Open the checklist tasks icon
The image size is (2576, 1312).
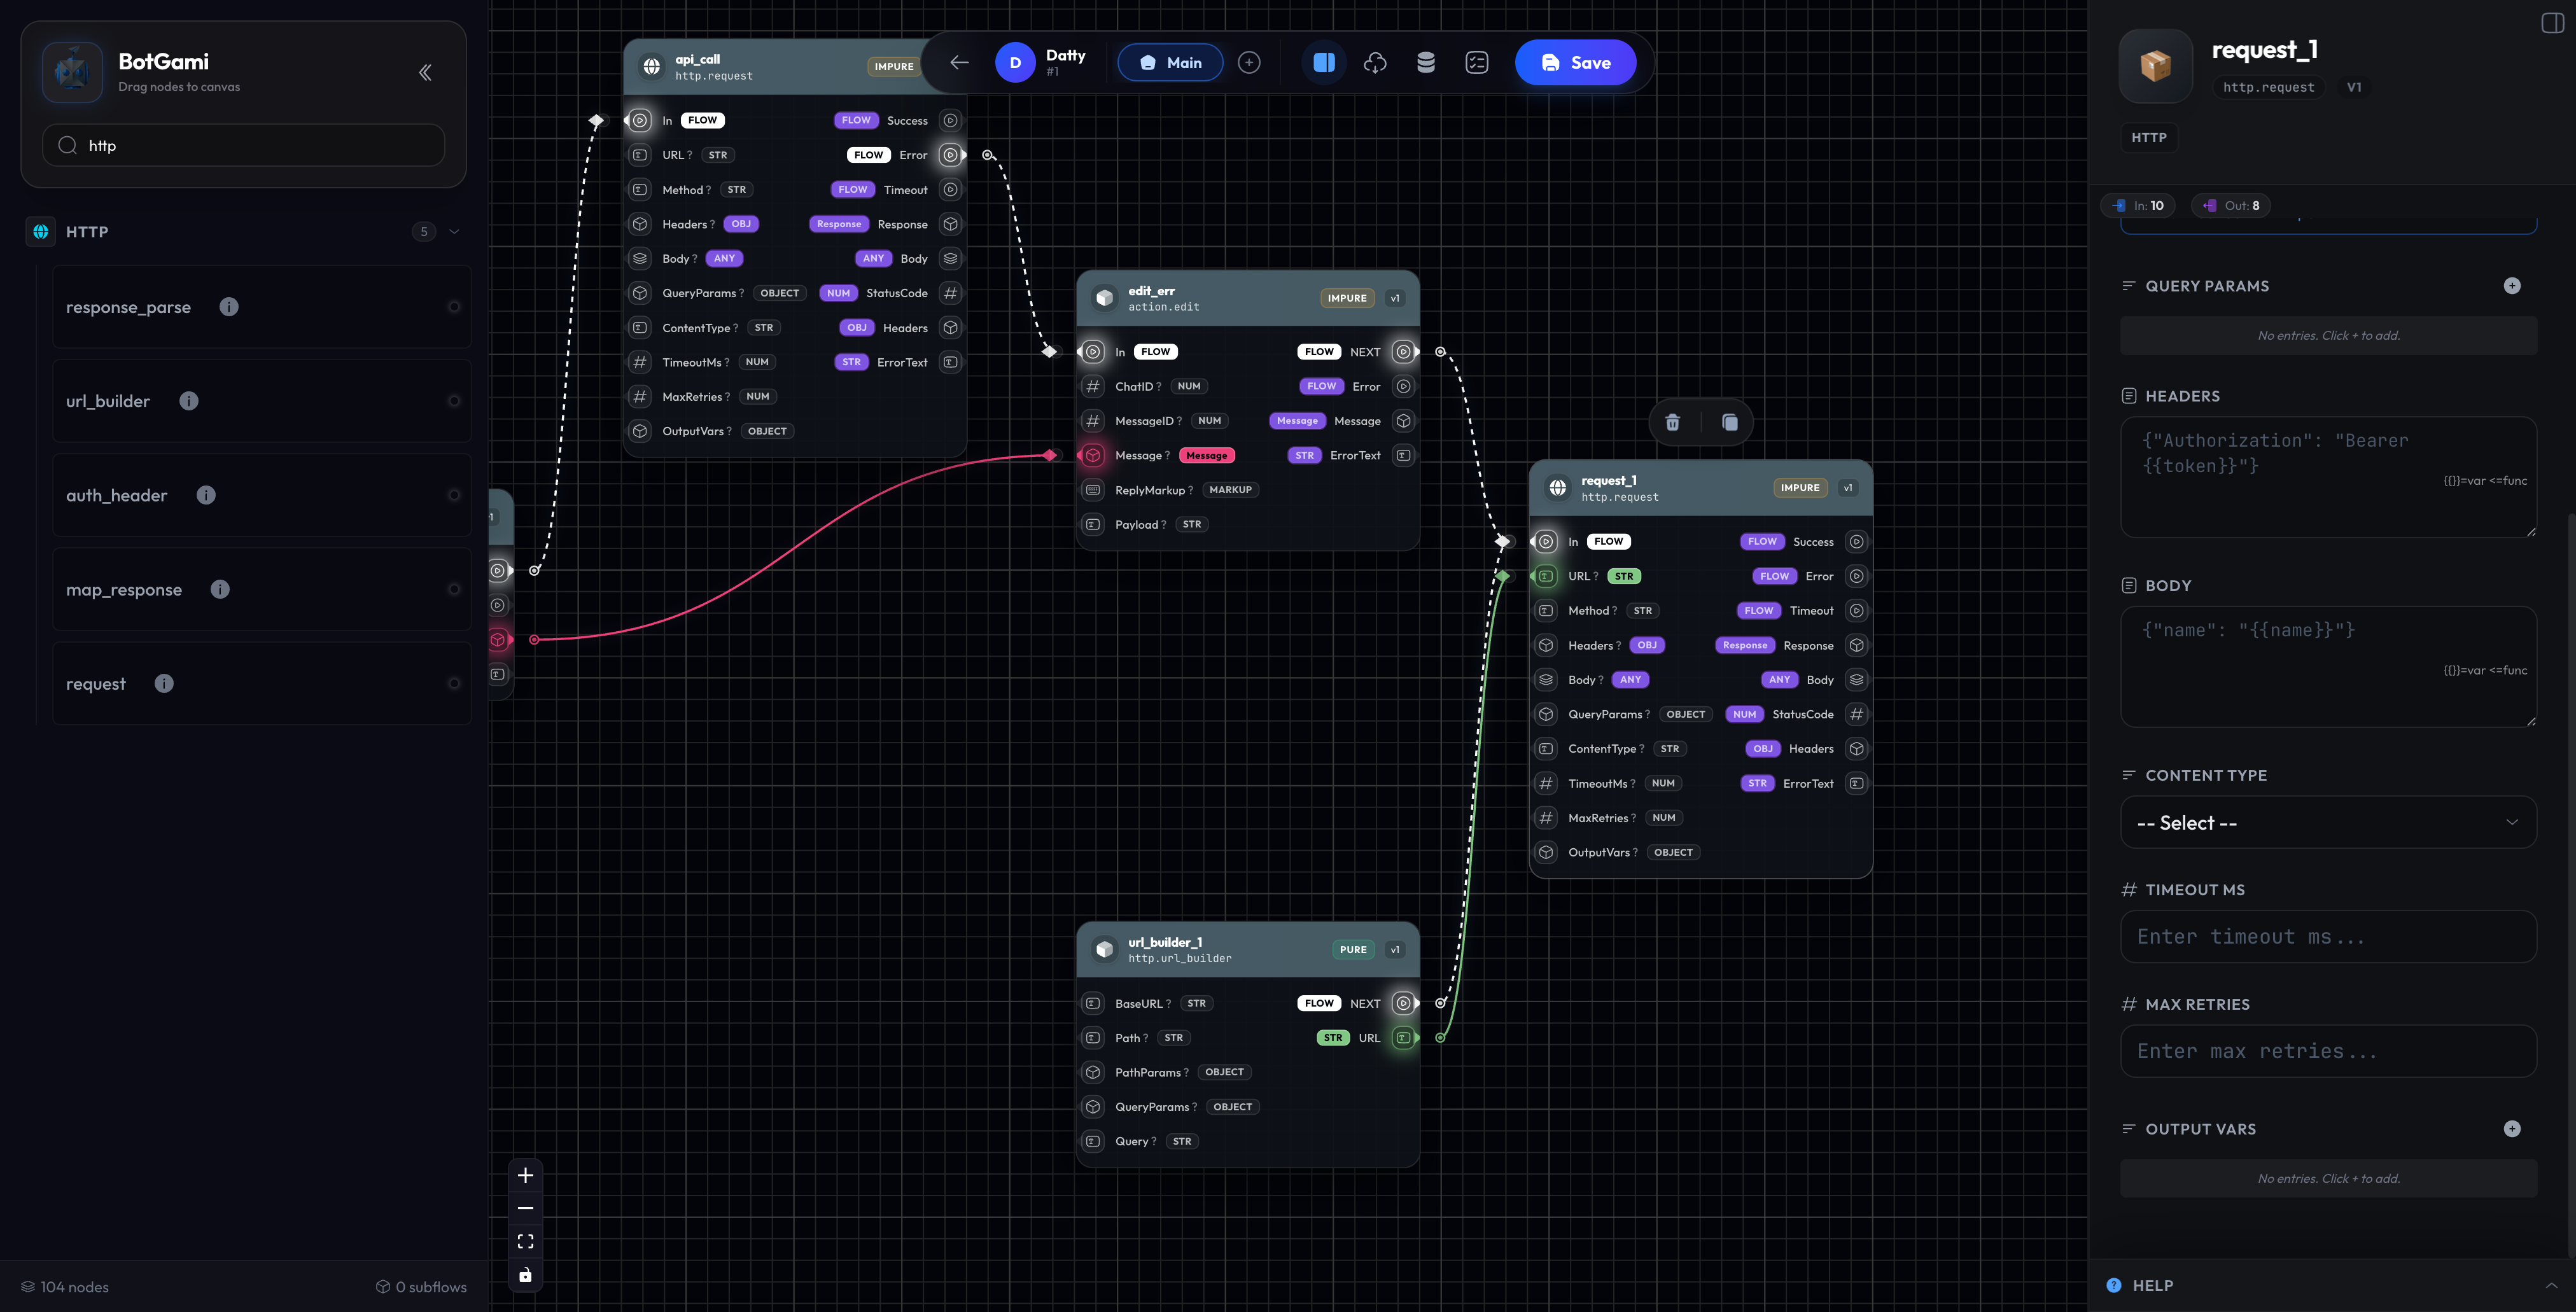coord(1476,63)
